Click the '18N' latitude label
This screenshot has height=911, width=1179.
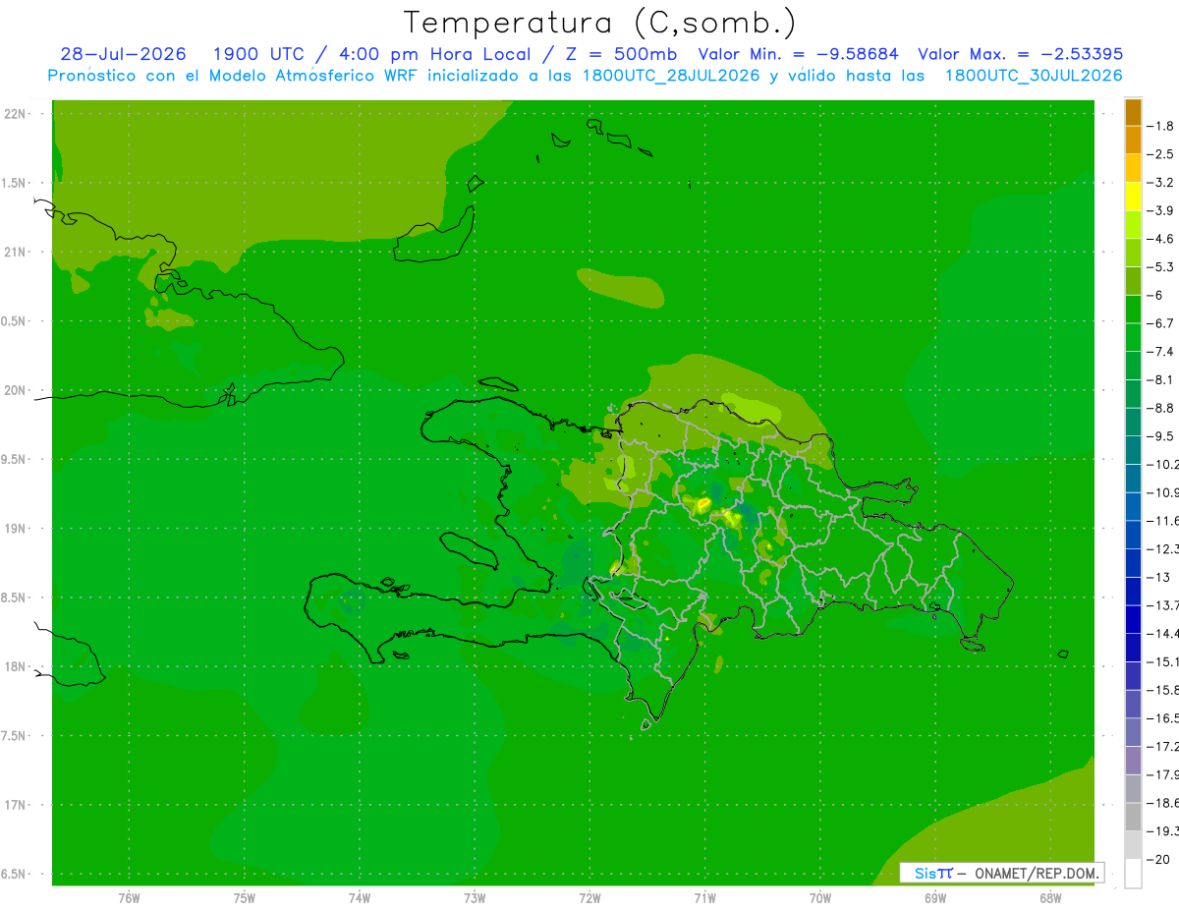(16, 666)
